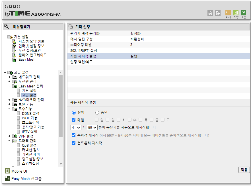Click the 적용 apply button
The width and height of the screenshot is (251, 186).
[x=244, y=170]
